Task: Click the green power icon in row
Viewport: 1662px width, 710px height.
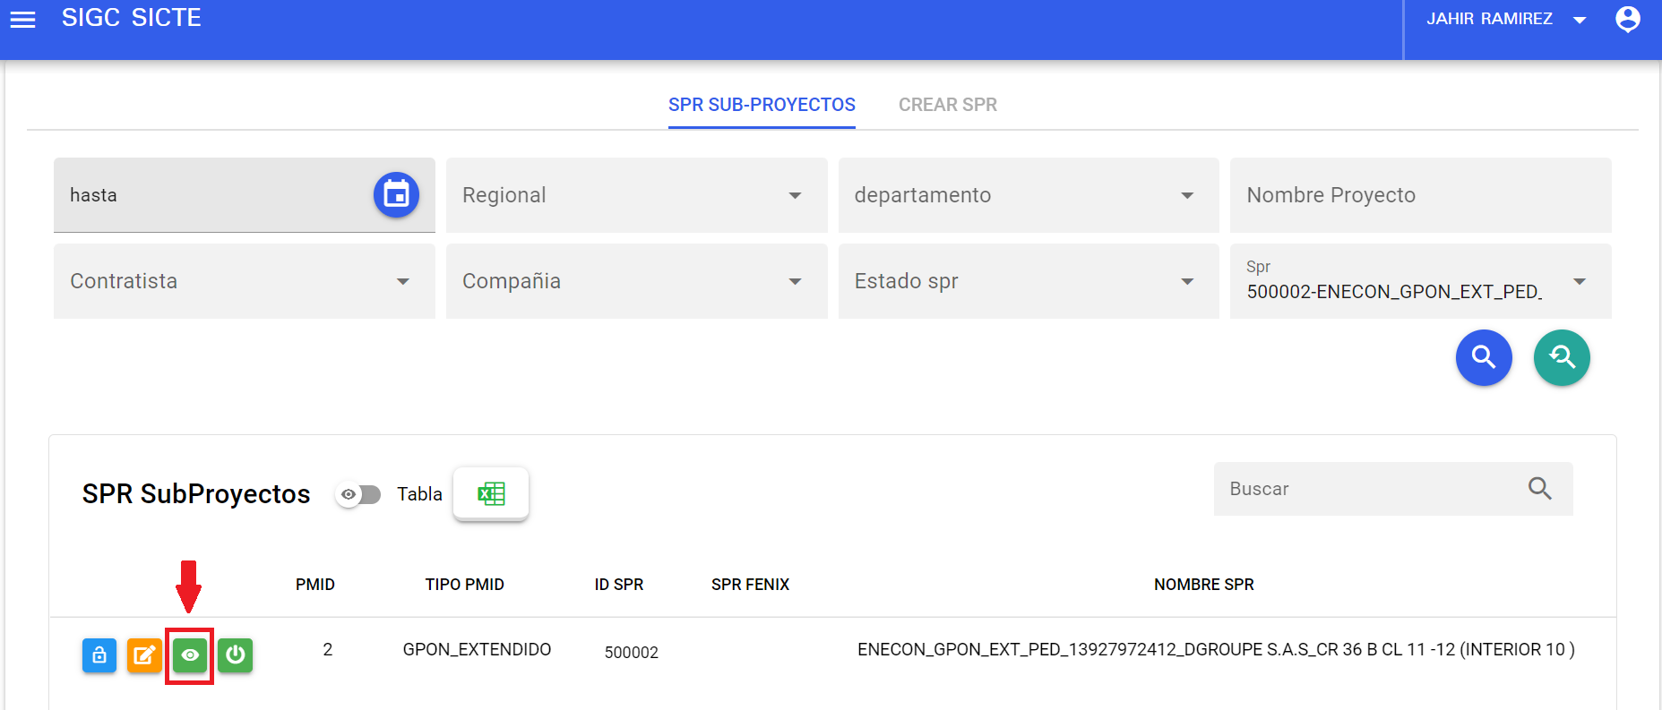Action: 236,655
